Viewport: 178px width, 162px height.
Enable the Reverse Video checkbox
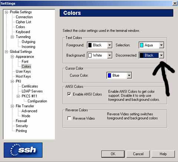click(69, 118)
